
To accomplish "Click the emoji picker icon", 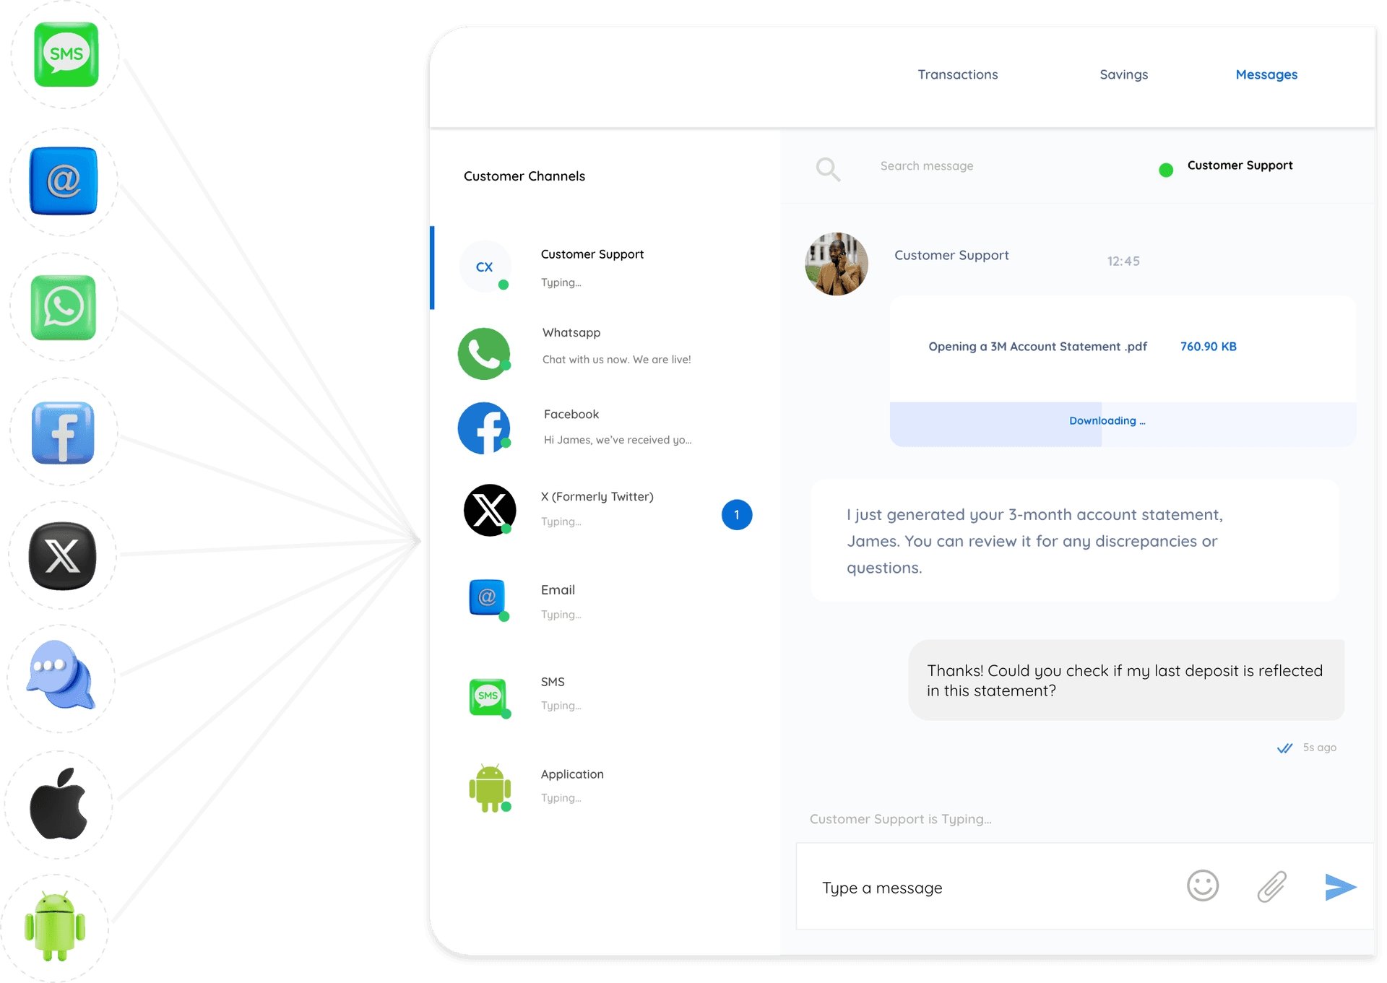I will tap(1202, 886).
